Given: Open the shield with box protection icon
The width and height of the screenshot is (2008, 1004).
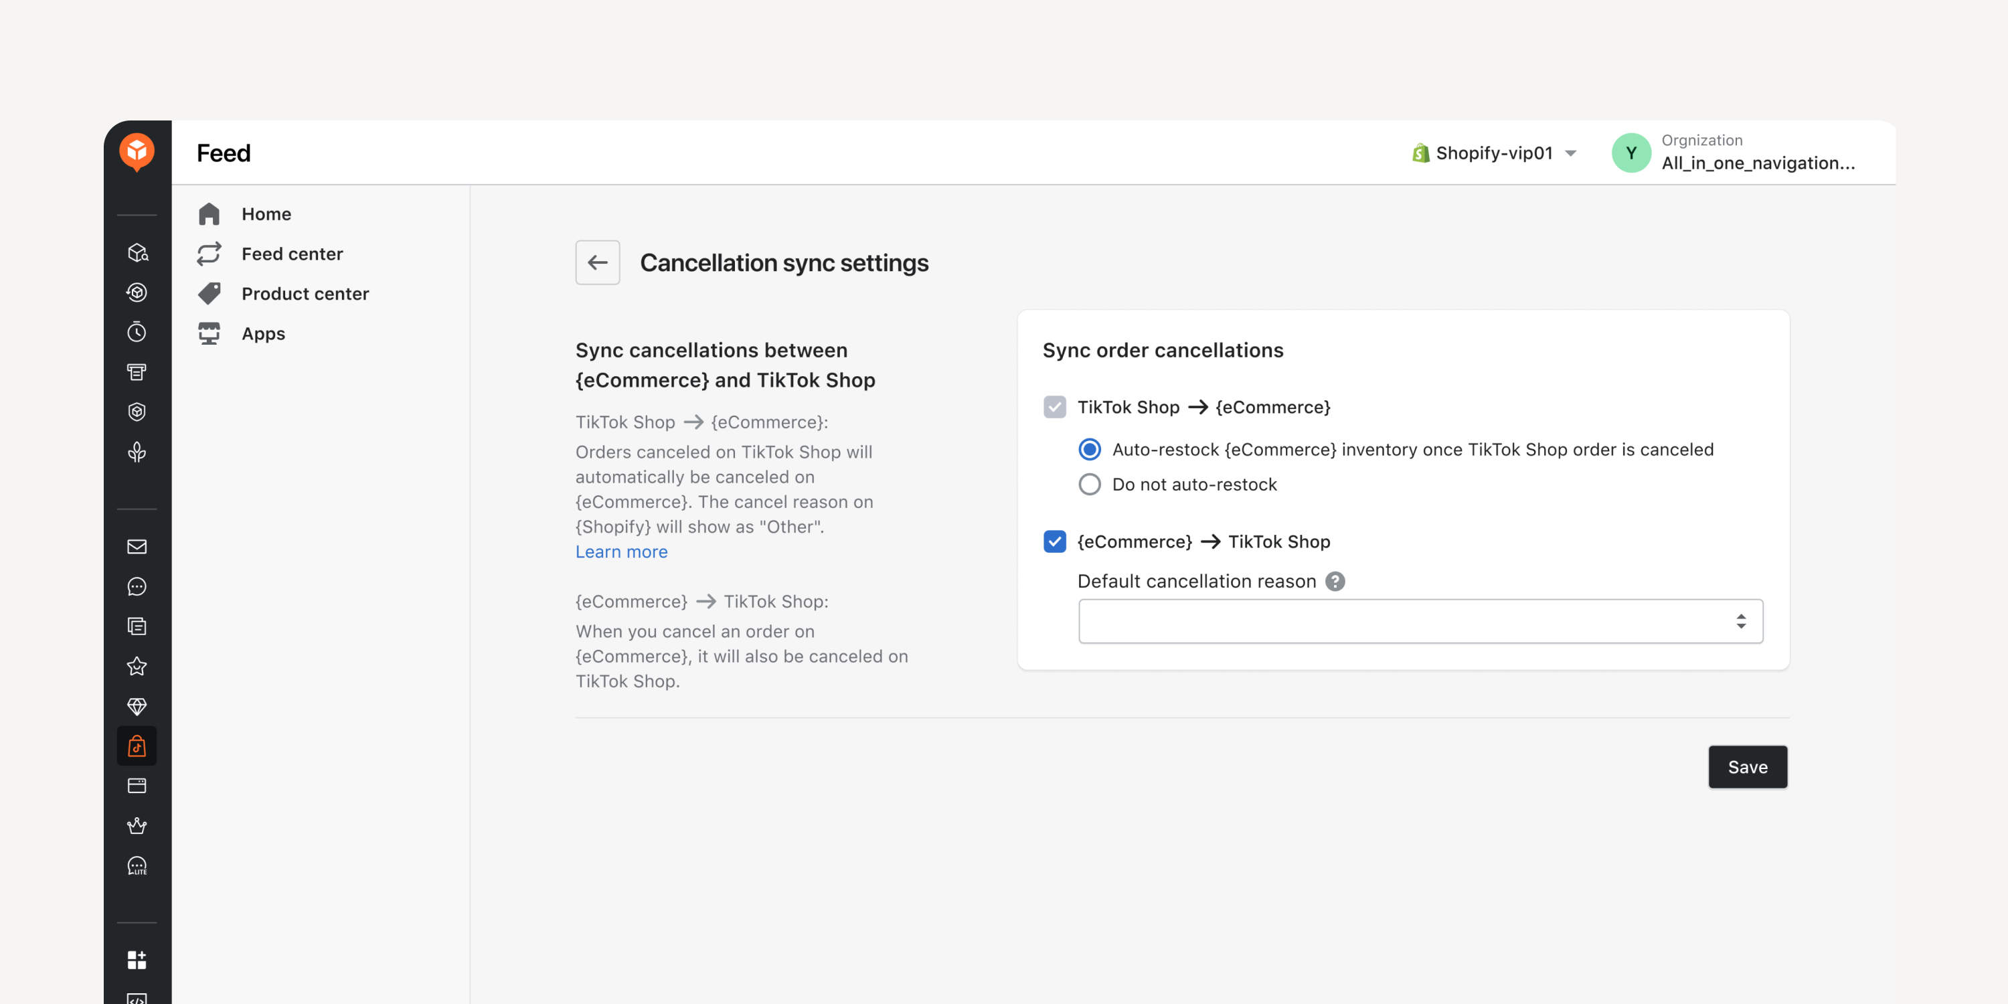Looking at the screenshot, I should tap(137, 412).
